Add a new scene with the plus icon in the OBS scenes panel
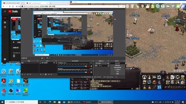The height and width of the screenshot is (104, 186). (22, 75)
